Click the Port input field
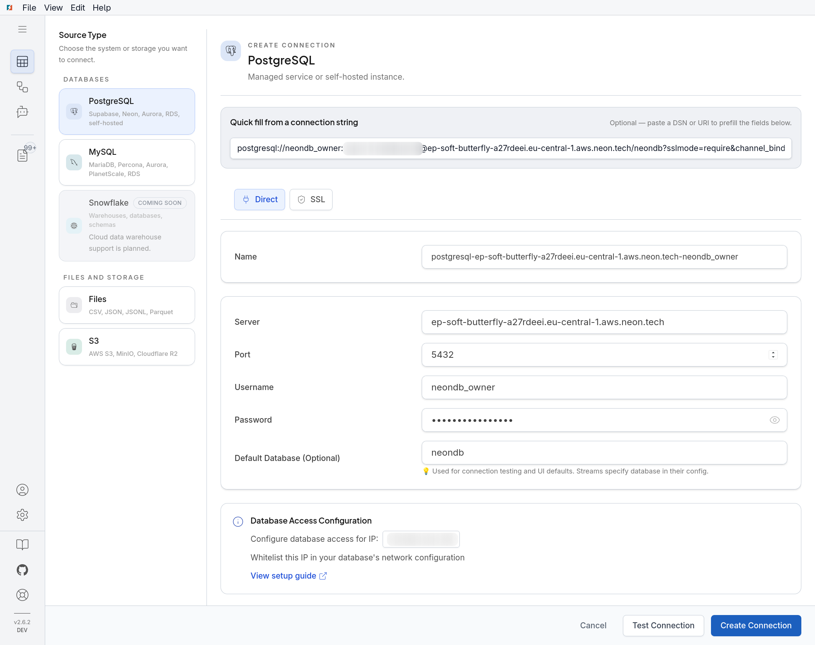 point(604,355)
